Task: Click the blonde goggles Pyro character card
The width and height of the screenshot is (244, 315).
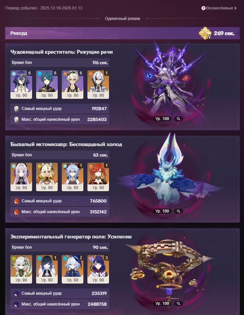Action: 73,85
